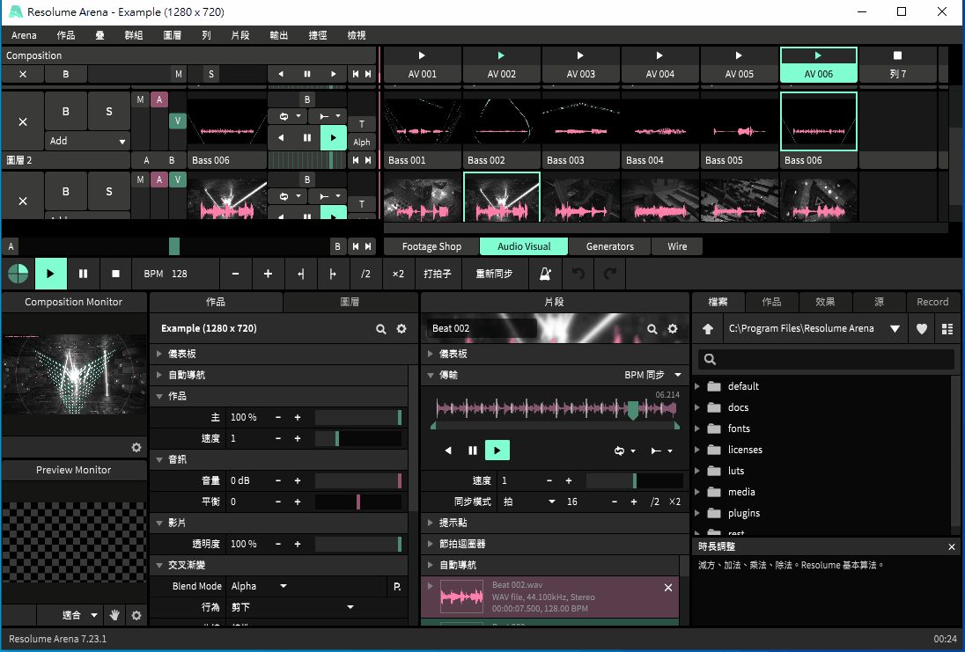This screenshot has height=652, width=965.
Task: Open the Blend Mode Alpha dropdown
Action: tap(259, 586)
